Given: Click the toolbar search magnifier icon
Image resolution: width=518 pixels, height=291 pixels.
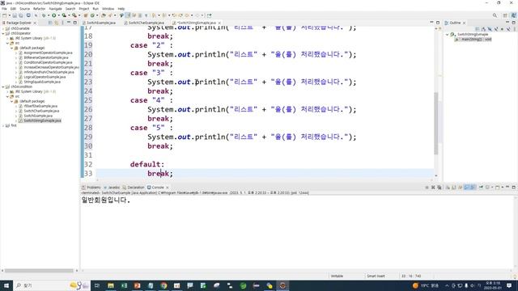Looking at the screenshot, I should (x=495, y=15).
